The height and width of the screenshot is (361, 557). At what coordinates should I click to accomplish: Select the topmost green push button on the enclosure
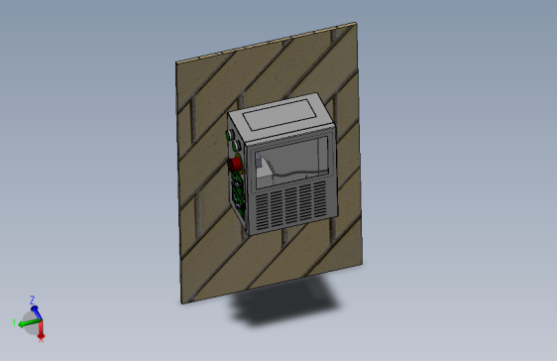click(x=230, y=135)
